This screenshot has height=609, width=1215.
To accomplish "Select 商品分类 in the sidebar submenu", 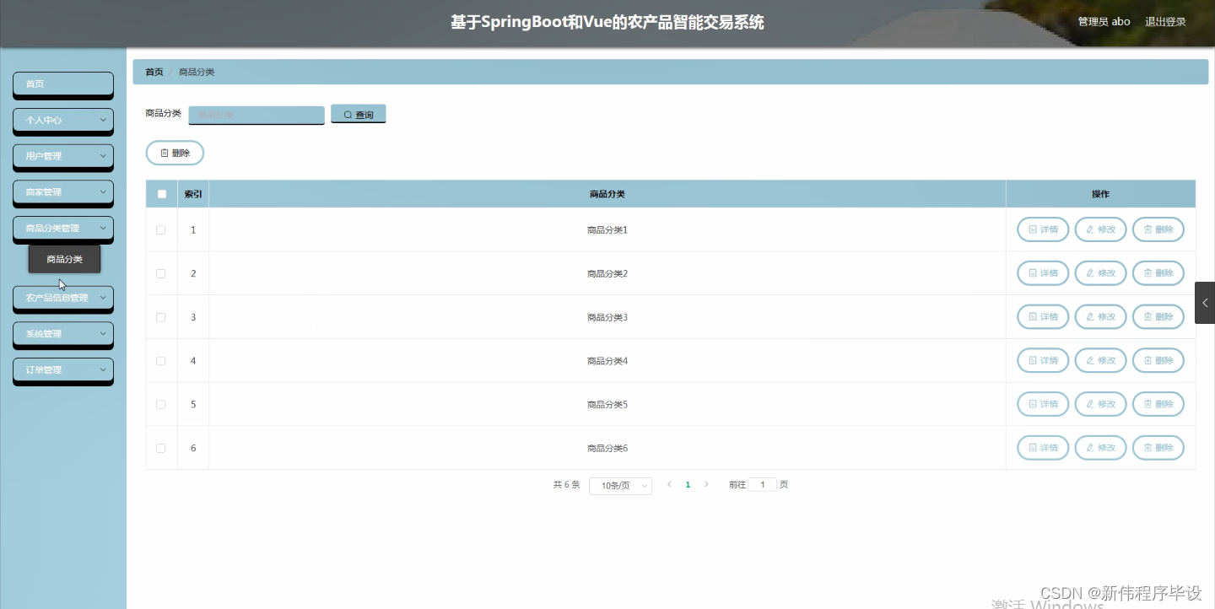I will [x=63, y=259].
